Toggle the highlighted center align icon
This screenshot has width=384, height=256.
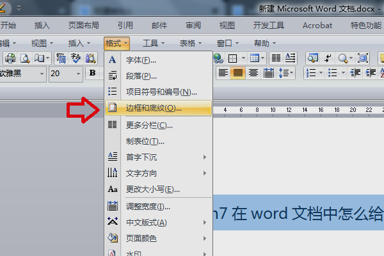[238, 73]
